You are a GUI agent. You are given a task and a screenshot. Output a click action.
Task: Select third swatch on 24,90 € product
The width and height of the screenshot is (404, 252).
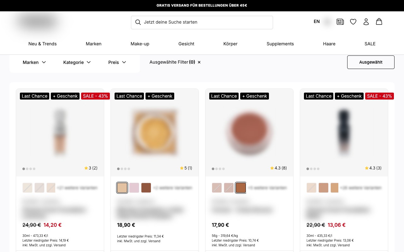coord(51,188)
